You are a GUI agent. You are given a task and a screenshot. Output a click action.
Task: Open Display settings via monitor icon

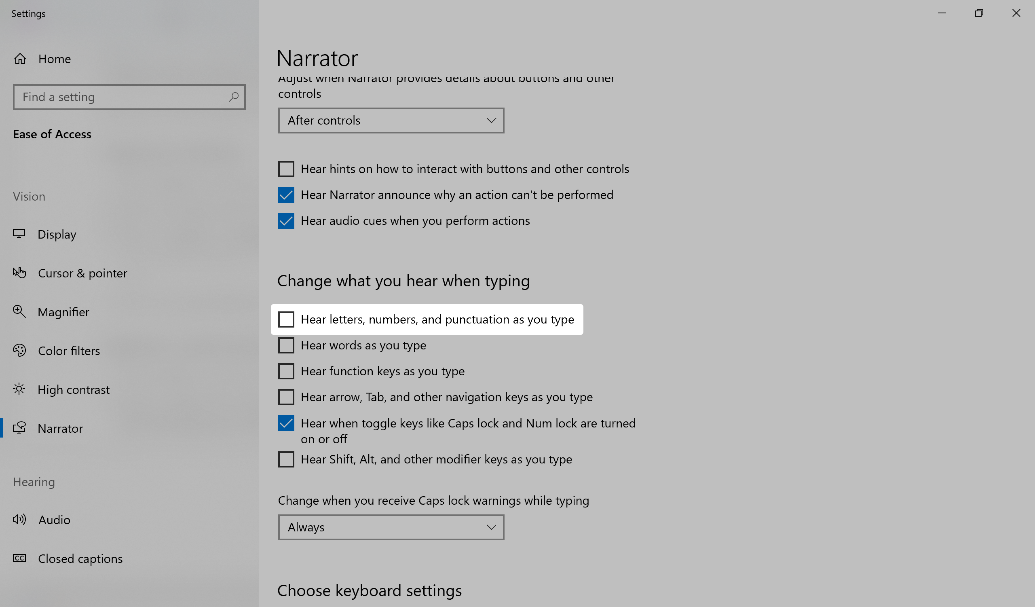click(19, 234)
